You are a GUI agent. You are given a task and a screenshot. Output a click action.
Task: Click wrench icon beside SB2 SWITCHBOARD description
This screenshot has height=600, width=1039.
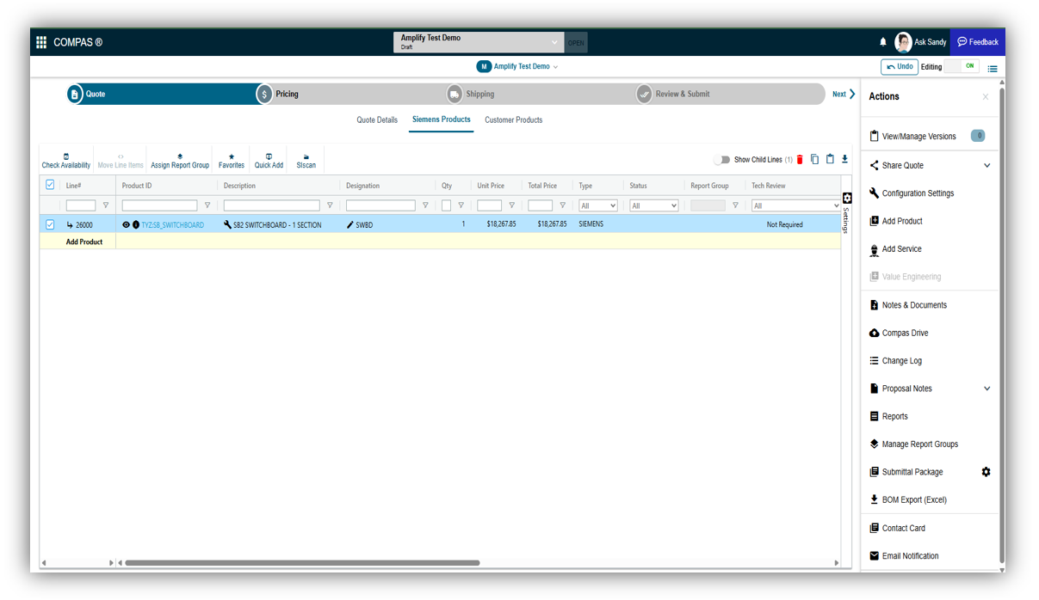(x=227, y=225)
